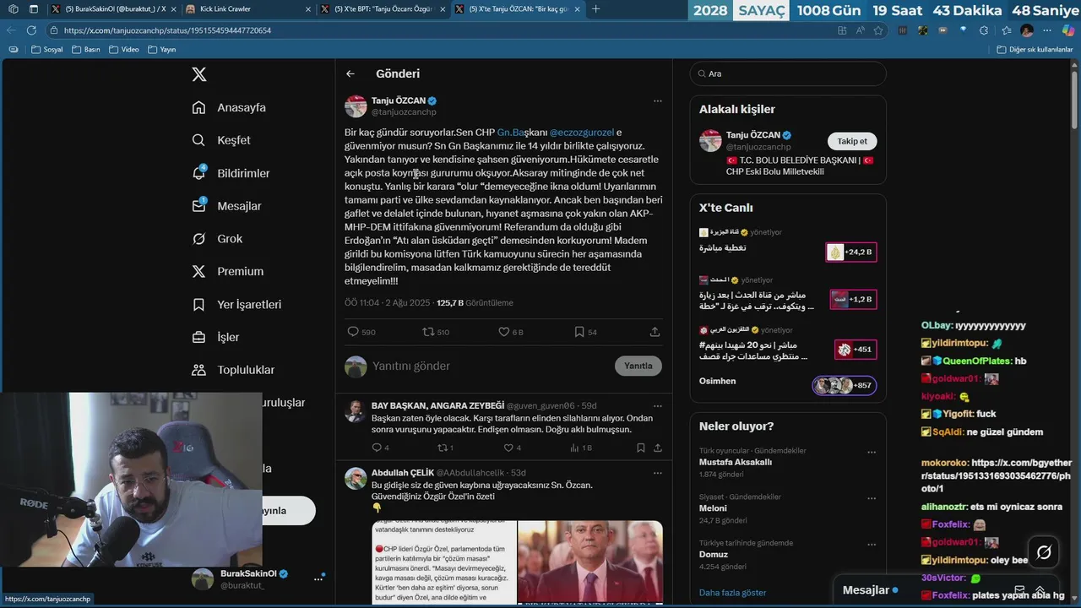
Task: Open more options on main post
Action: 658,100
